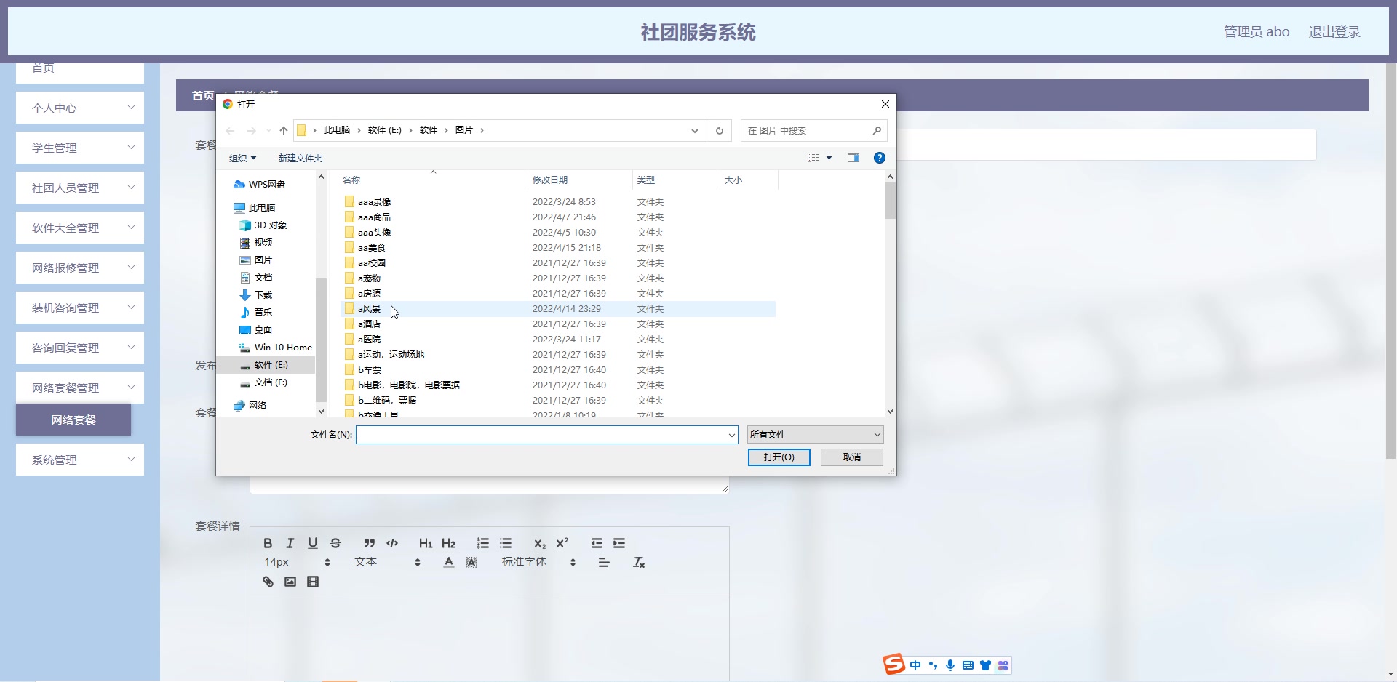This screenshot has height=682, width=1397.
Task: Apply Heading 2 format in the editor
Action: [x=448, y=543]
